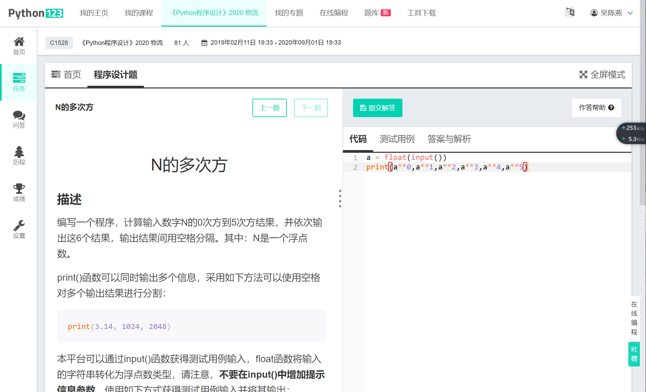Open 我的主页 in top navigation
The width and height of the screenshot is (646, 392).
tap(94, 13)
